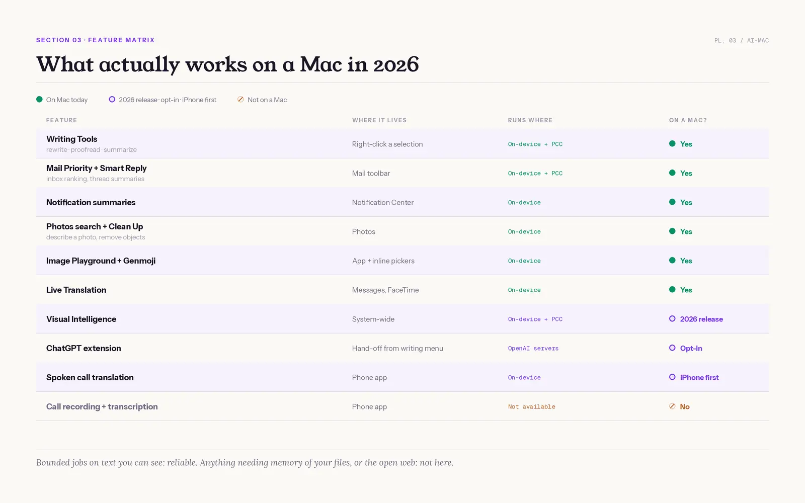Click the green dot in the Image Playground row
The image size is (805, 503).
click(x=672, y=261)
